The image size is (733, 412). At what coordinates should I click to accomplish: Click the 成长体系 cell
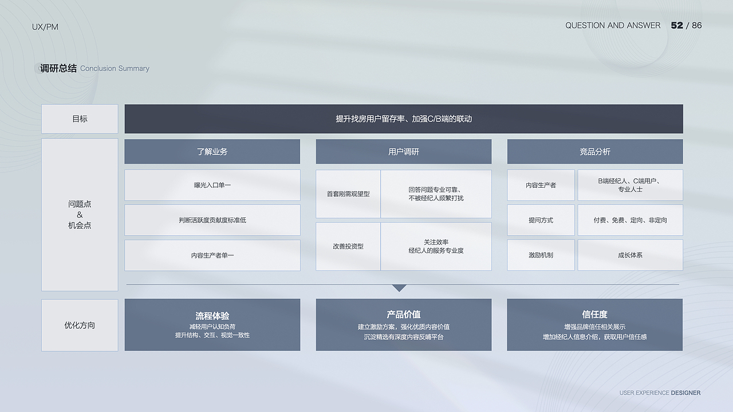tap(630, 255)
